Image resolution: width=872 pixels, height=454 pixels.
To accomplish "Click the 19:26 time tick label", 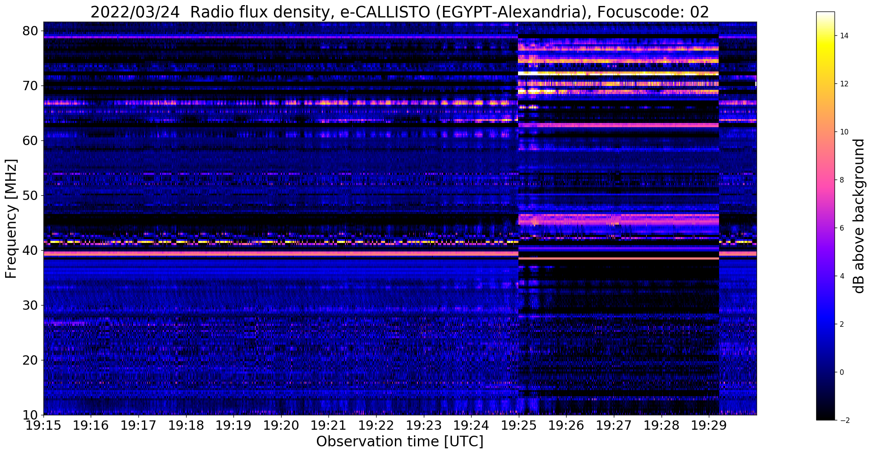I will [566, 425].
